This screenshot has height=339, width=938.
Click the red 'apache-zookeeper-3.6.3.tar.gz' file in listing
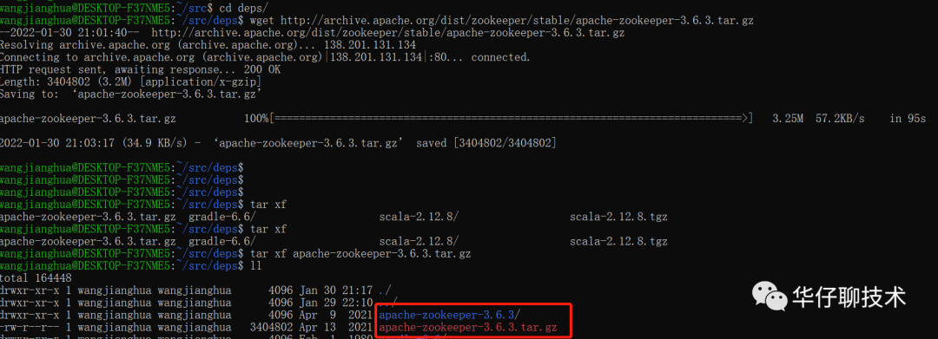(468, 328)
